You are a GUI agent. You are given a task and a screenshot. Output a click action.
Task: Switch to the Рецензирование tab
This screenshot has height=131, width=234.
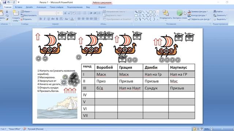(75, 7)
